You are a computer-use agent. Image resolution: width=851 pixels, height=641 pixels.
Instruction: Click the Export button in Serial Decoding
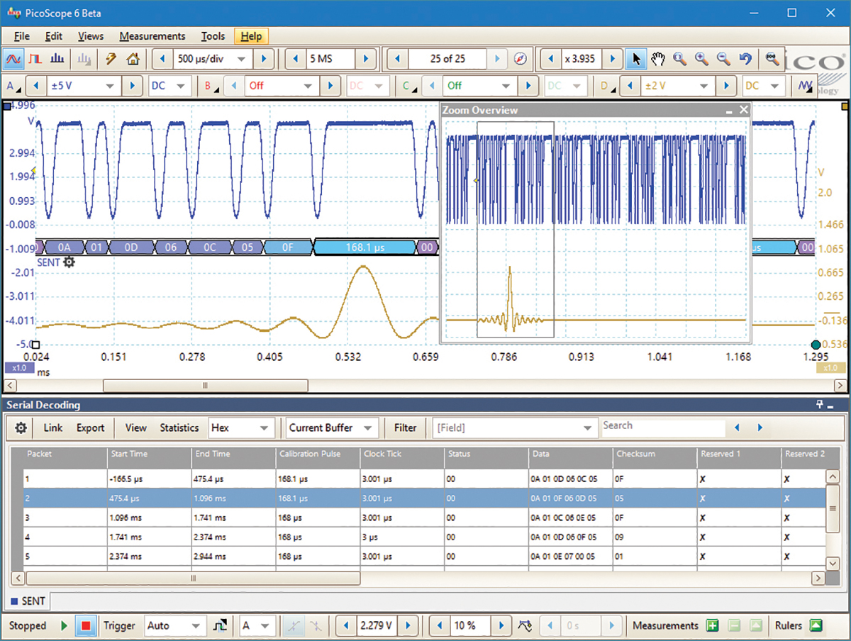(x=90, y=428)
